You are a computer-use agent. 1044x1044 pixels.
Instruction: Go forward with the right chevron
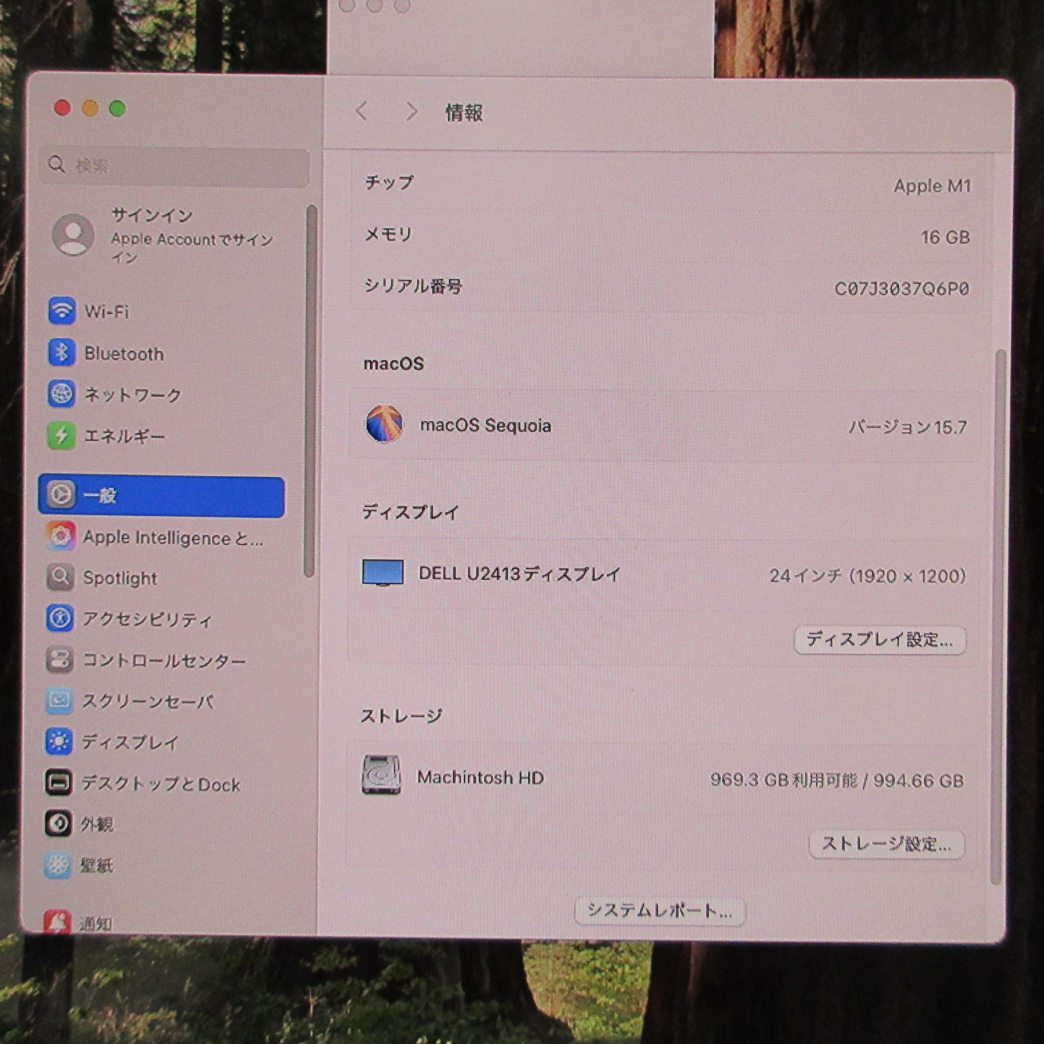[410, 112]
